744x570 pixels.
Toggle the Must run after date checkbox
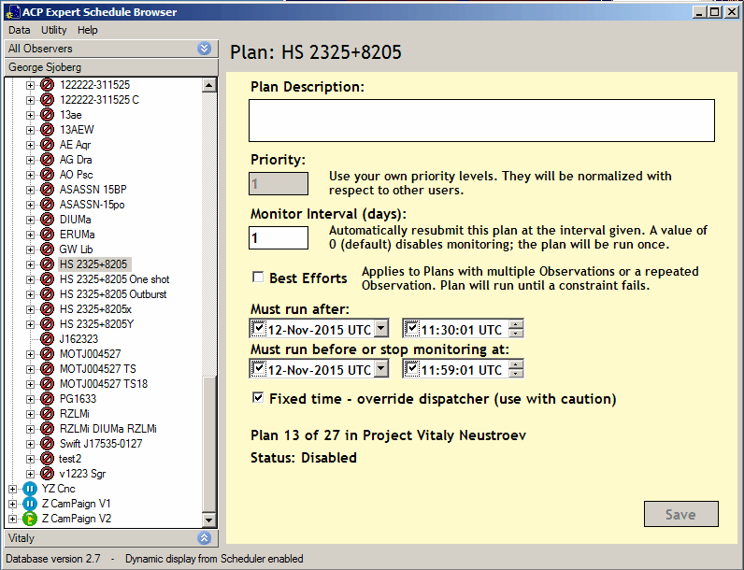tap(259, 328)
